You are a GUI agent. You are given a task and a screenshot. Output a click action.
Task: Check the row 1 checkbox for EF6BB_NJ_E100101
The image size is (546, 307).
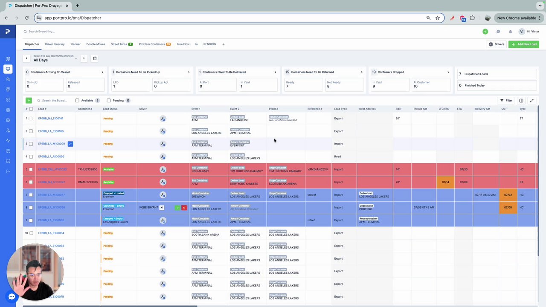point(31,119)
